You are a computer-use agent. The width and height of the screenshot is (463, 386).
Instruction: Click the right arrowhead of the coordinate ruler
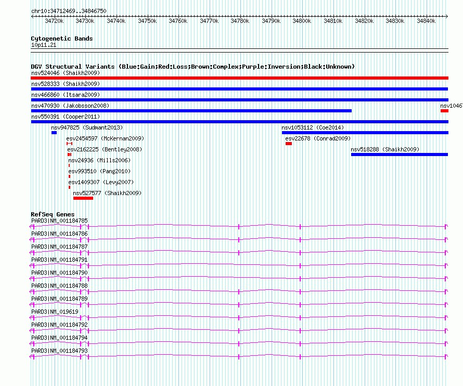[446, 17]
